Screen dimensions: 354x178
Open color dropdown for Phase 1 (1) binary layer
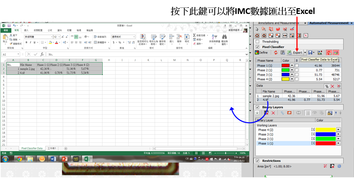point(338,143)
